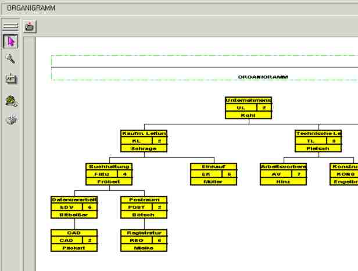Select the Arbeitsvorbereitung box title
The width and height of the screenshot is (358, 271).
tap(284, 166)
